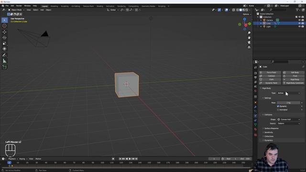Click the Cloth physics button

[270, 79]
